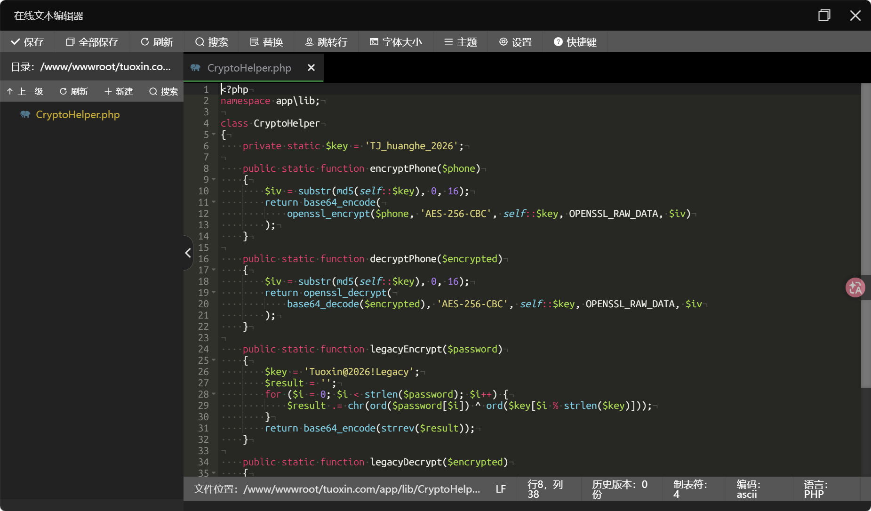Close the CryptoHelper.php tab

311,68
